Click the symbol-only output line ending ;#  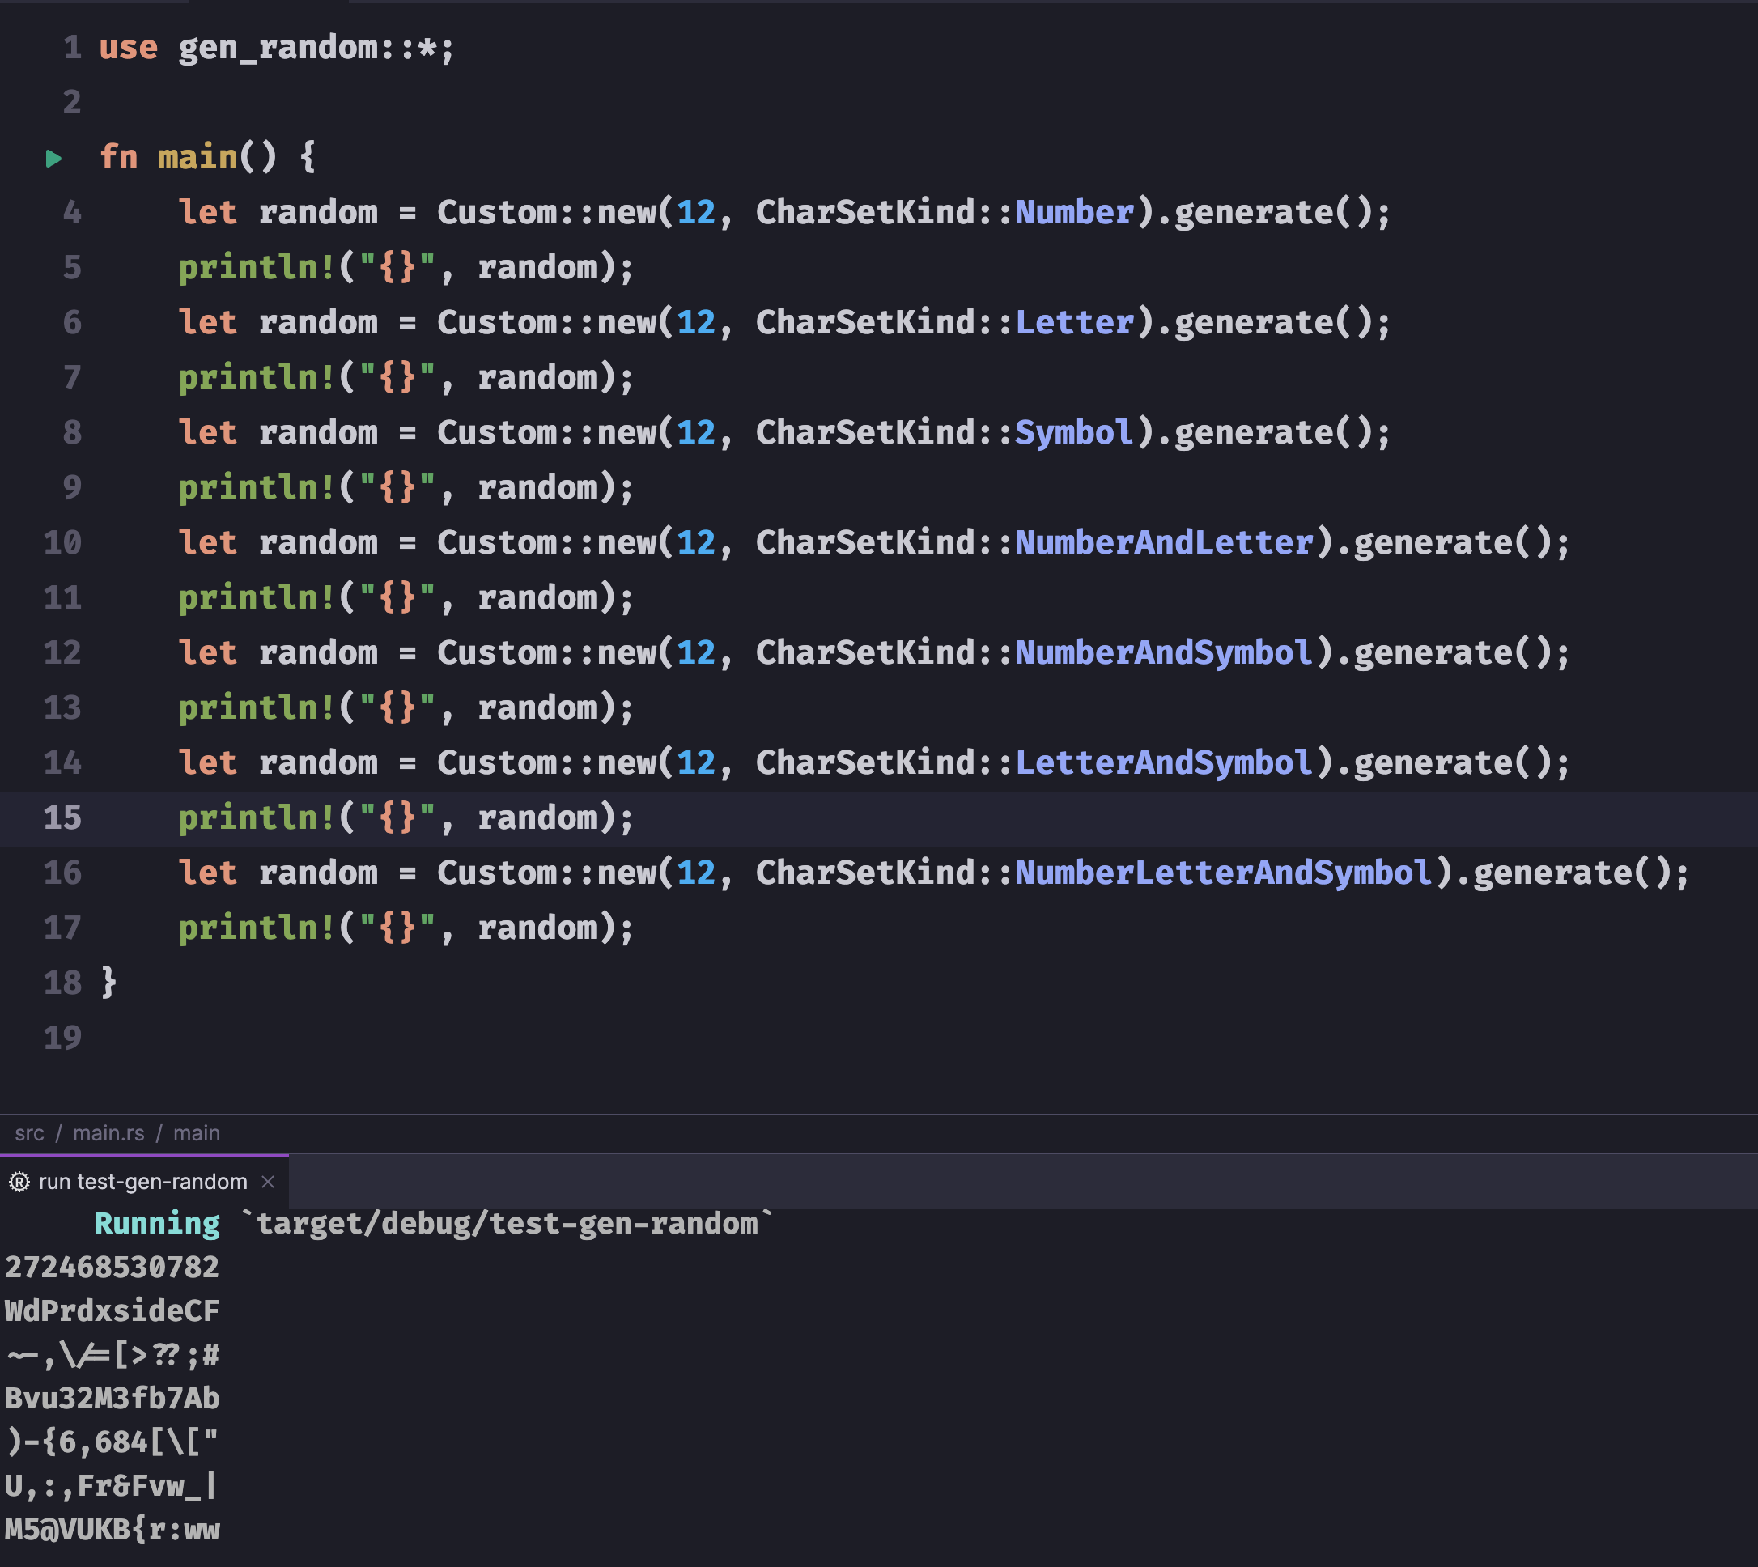[112, 1355]
